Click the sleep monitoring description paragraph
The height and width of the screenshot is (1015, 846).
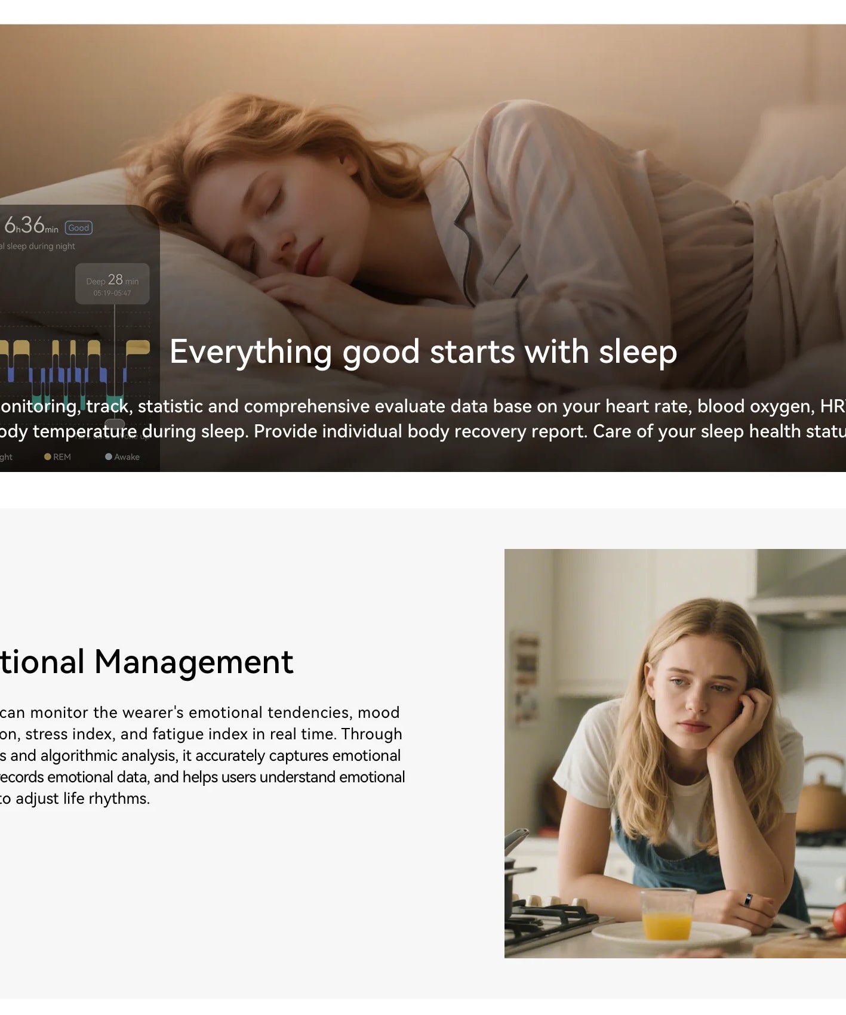(x=423, y=418)
